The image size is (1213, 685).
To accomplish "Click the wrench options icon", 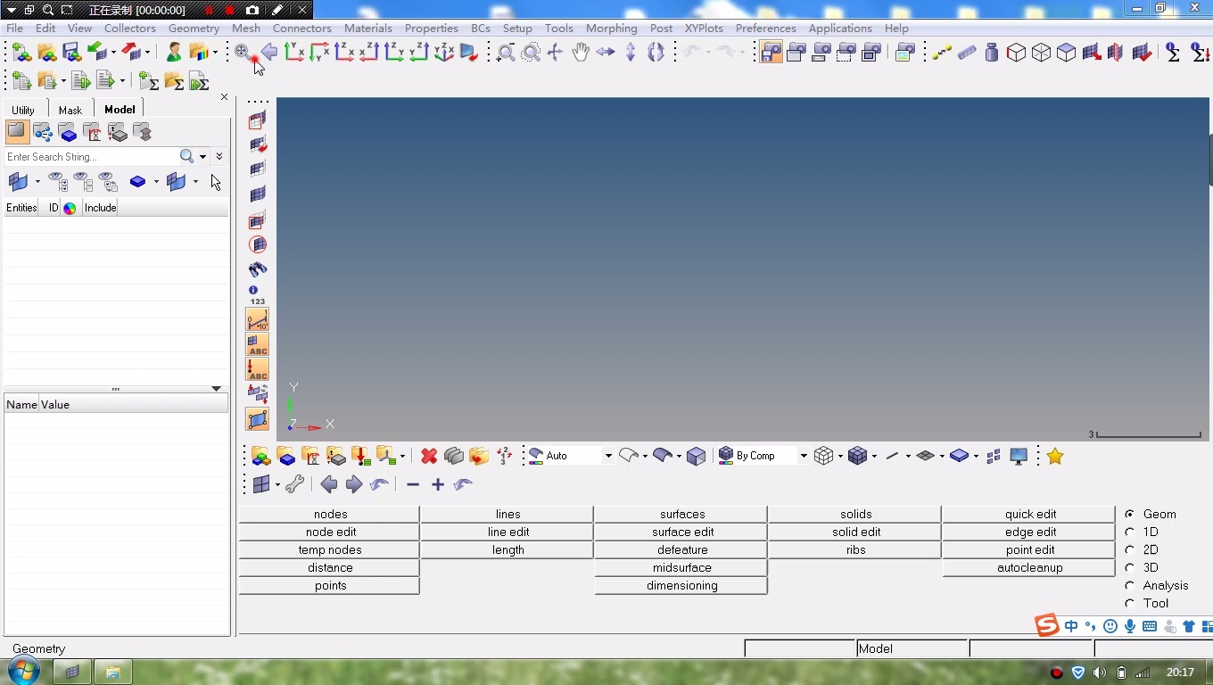I will pyautogui.click(x=294, y=484).
